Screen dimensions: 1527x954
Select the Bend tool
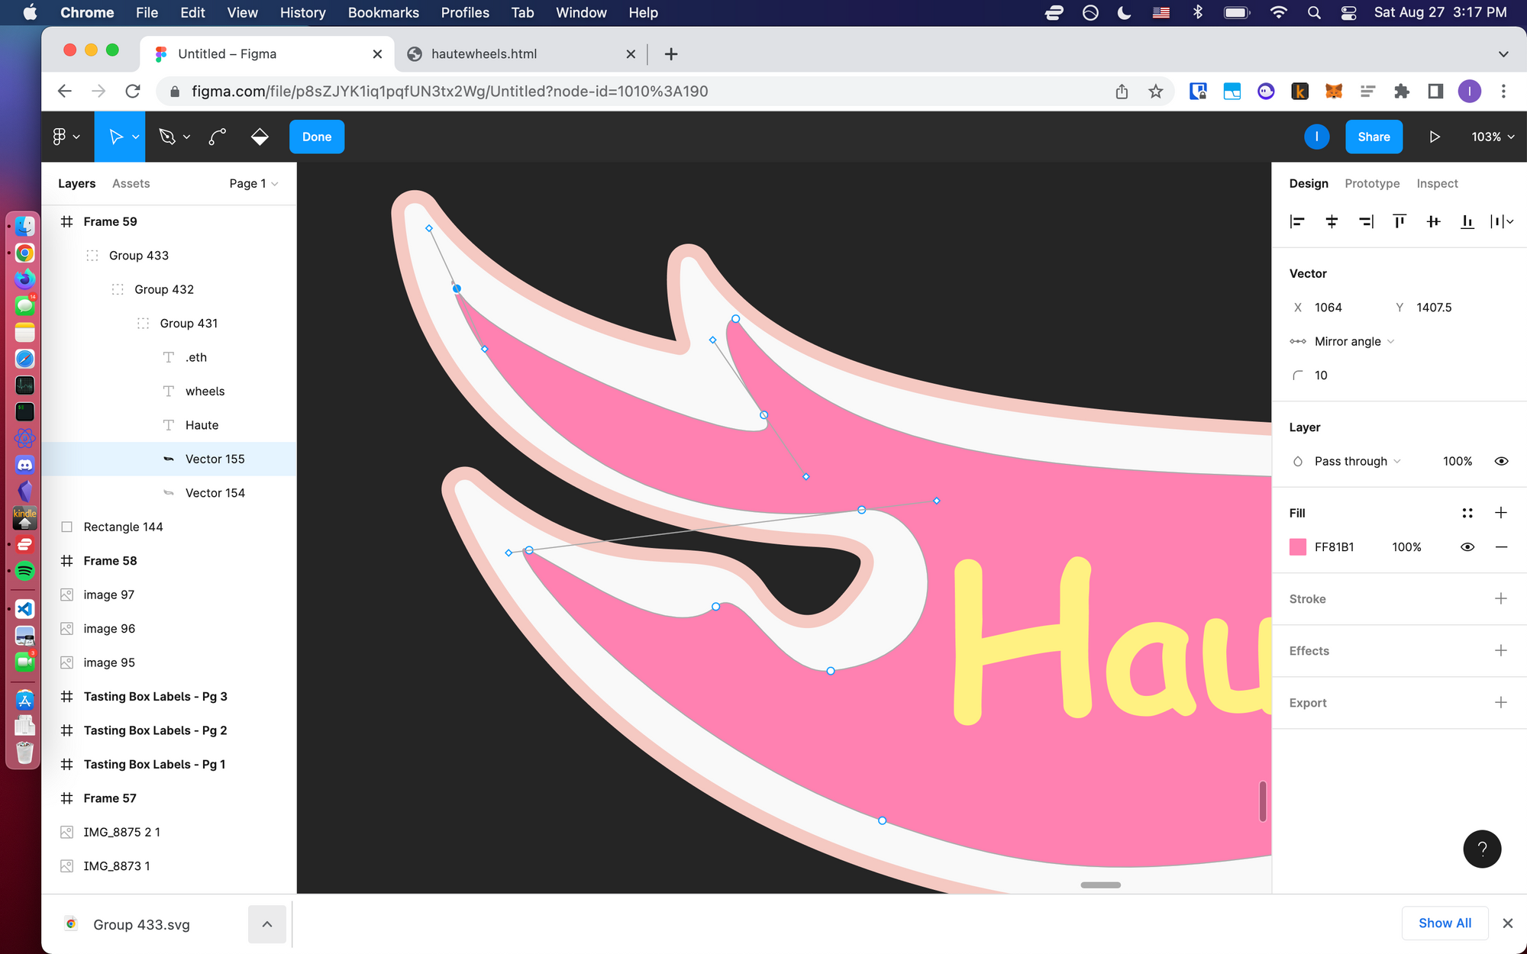218,137
